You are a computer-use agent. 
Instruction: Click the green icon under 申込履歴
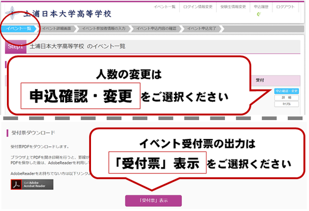[x=259, y=14]
